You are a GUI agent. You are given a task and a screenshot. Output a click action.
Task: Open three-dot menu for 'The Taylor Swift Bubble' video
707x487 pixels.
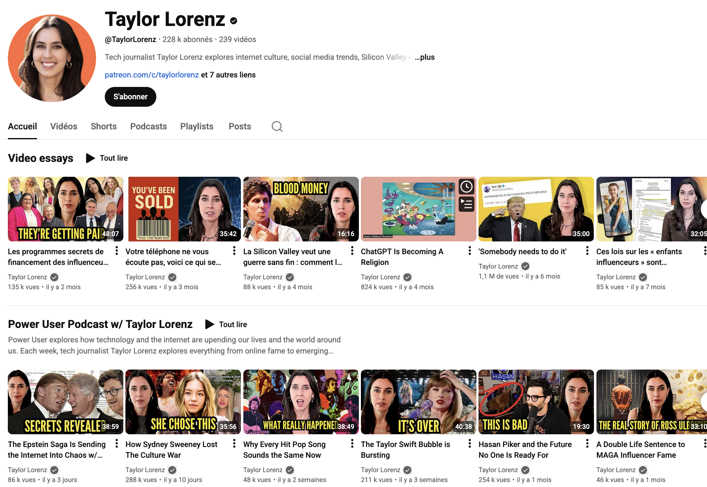(x=469, y=444)
